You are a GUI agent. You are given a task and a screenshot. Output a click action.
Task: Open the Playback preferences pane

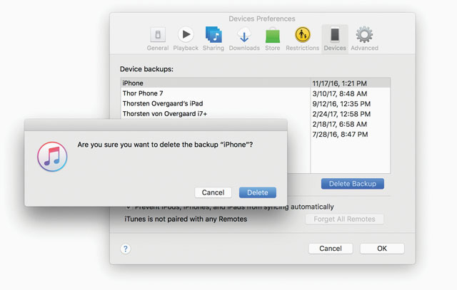tap(186, 39)
